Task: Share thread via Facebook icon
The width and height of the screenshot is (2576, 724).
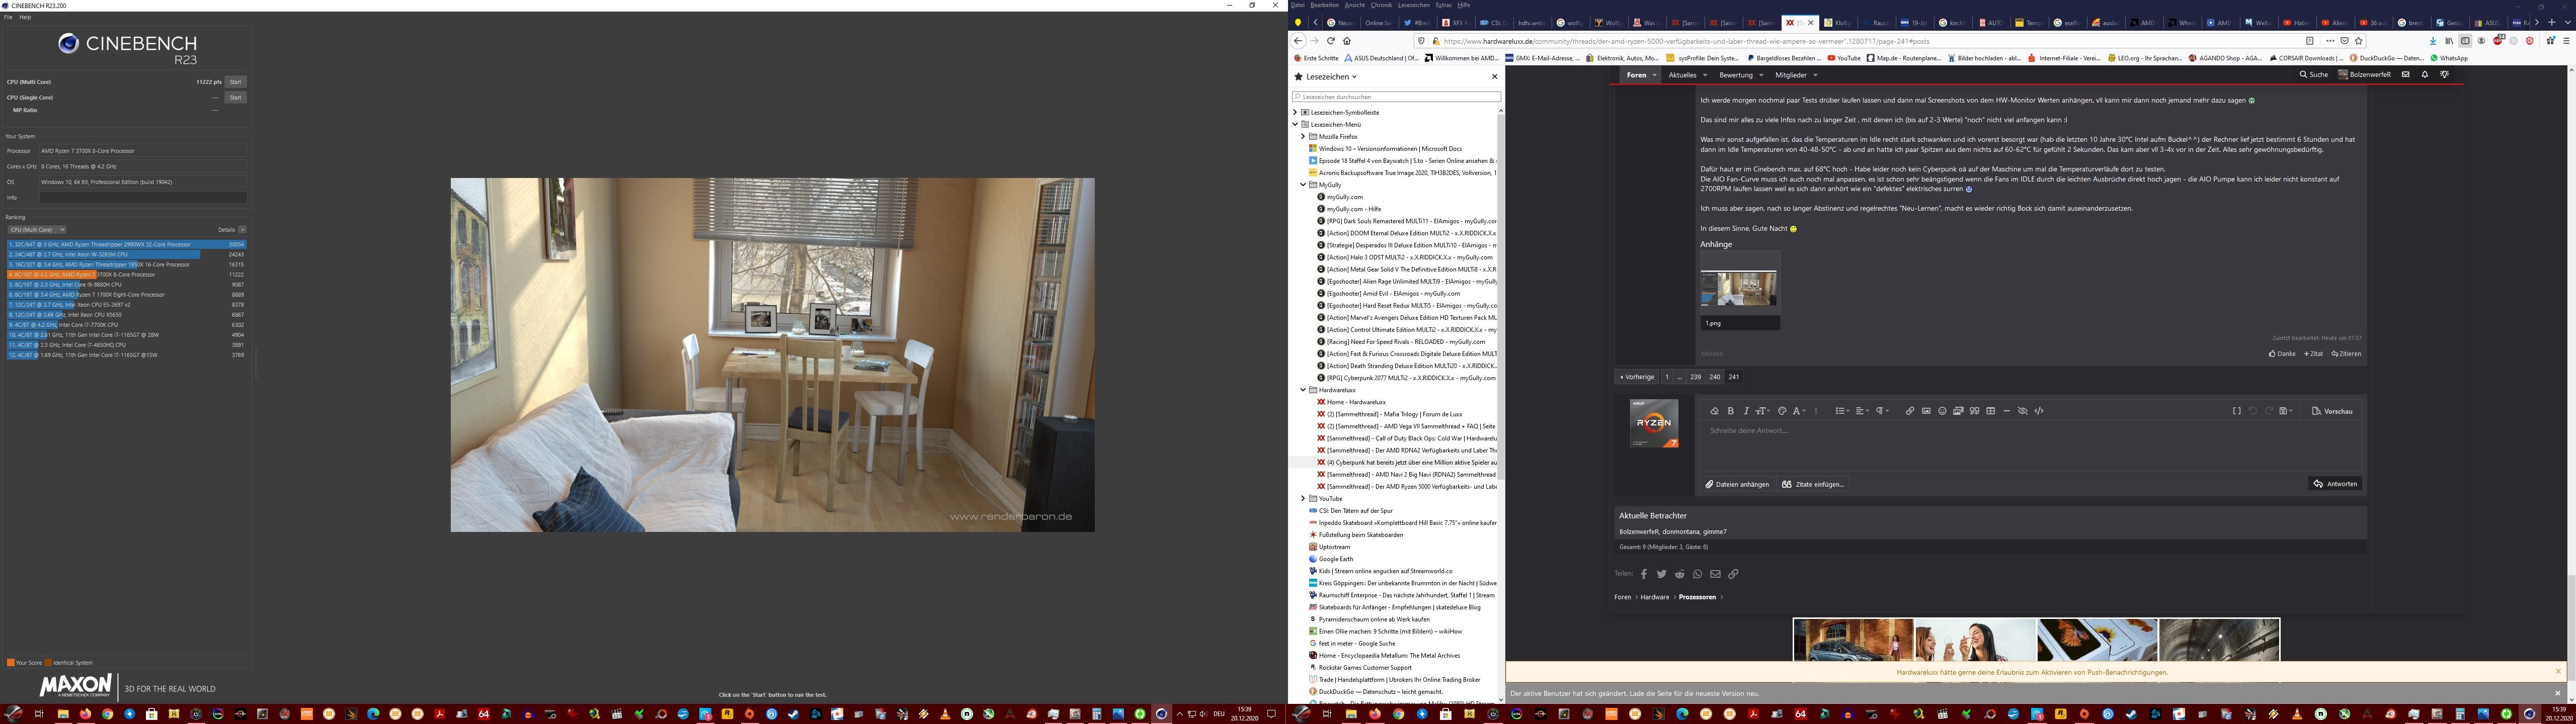Action: 1643,574
